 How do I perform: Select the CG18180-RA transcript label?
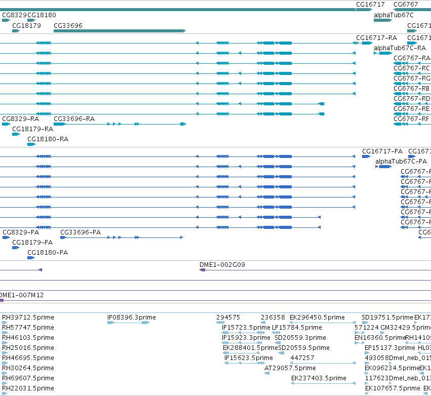48,139
